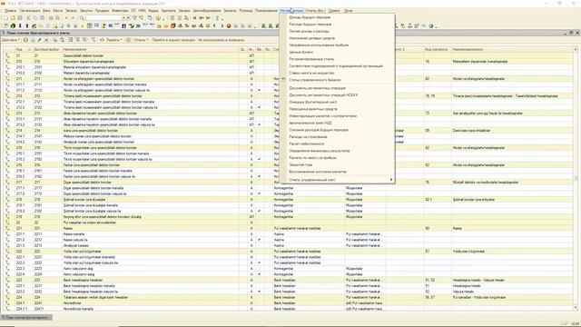Toggle currency checkmark in row 223.2

coord(259,292)
